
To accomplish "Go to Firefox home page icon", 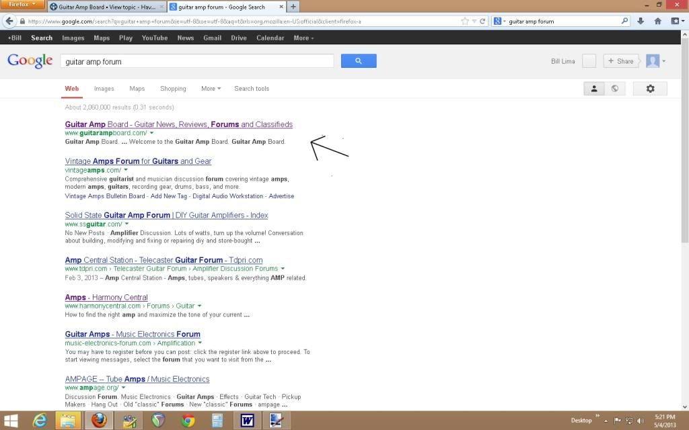I will pyautogui.click(x=658, y=21).
